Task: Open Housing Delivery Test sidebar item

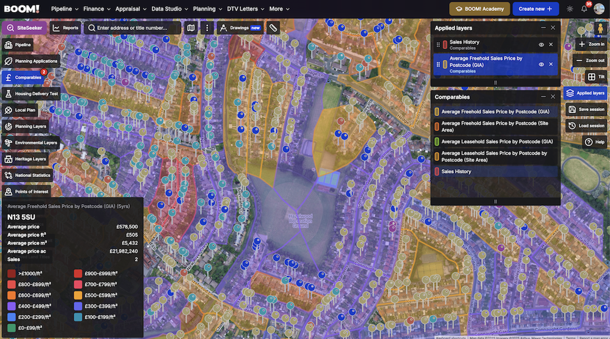Action: click(x=31, y=94)
